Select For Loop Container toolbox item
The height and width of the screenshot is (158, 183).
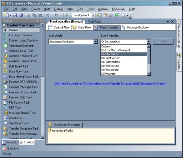click(21, 35)
